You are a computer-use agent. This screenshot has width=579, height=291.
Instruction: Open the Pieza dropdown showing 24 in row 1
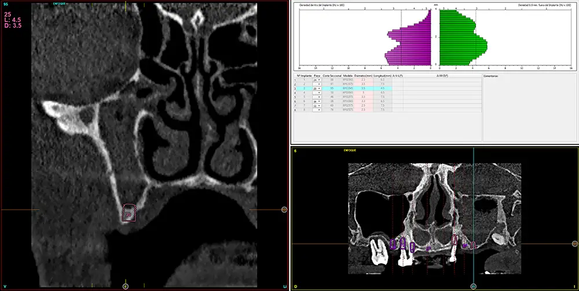316,80
